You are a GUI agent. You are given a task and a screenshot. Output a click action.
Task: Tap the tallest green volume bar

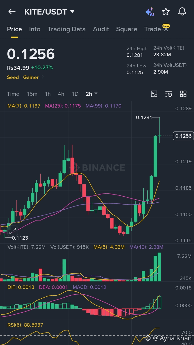tap(159, 267)
